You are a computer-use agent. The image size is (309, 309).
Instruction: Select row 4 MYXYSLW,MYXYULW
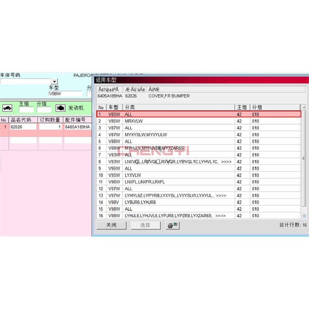pyautogui.click(x=199, y=135)
